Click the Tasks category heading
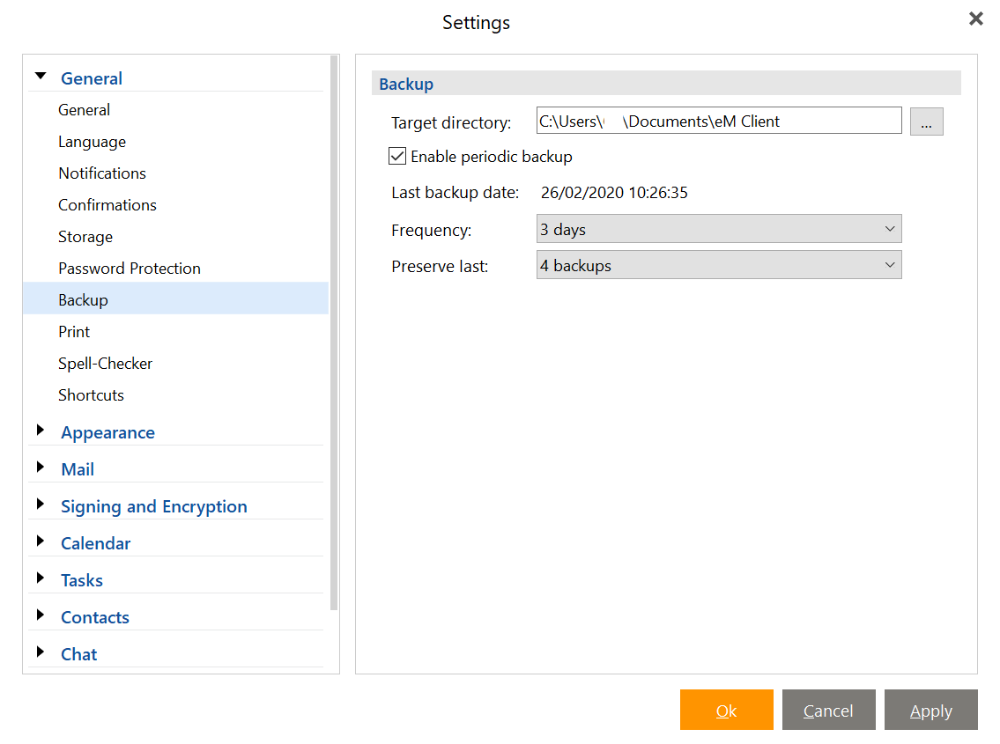Screen dimensions: 1000x744 [82, 580]
